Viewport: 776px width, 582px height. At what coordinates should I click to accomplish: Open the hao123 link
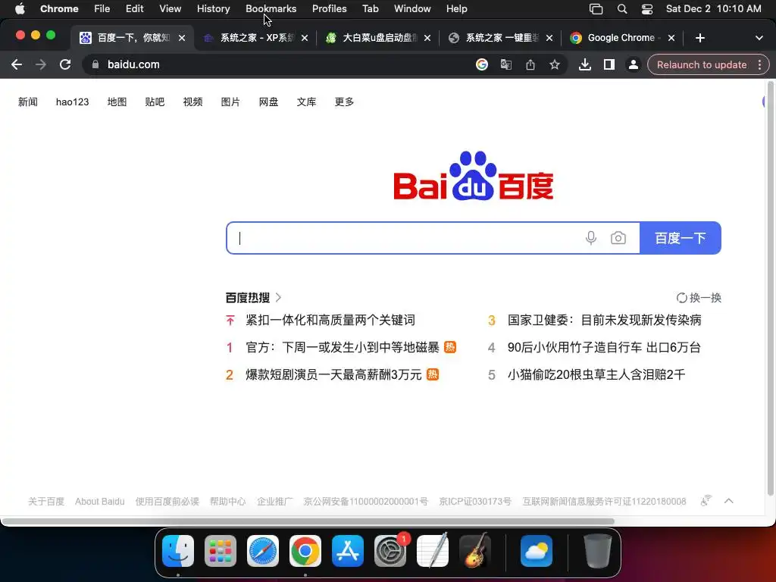click(72, 102)
